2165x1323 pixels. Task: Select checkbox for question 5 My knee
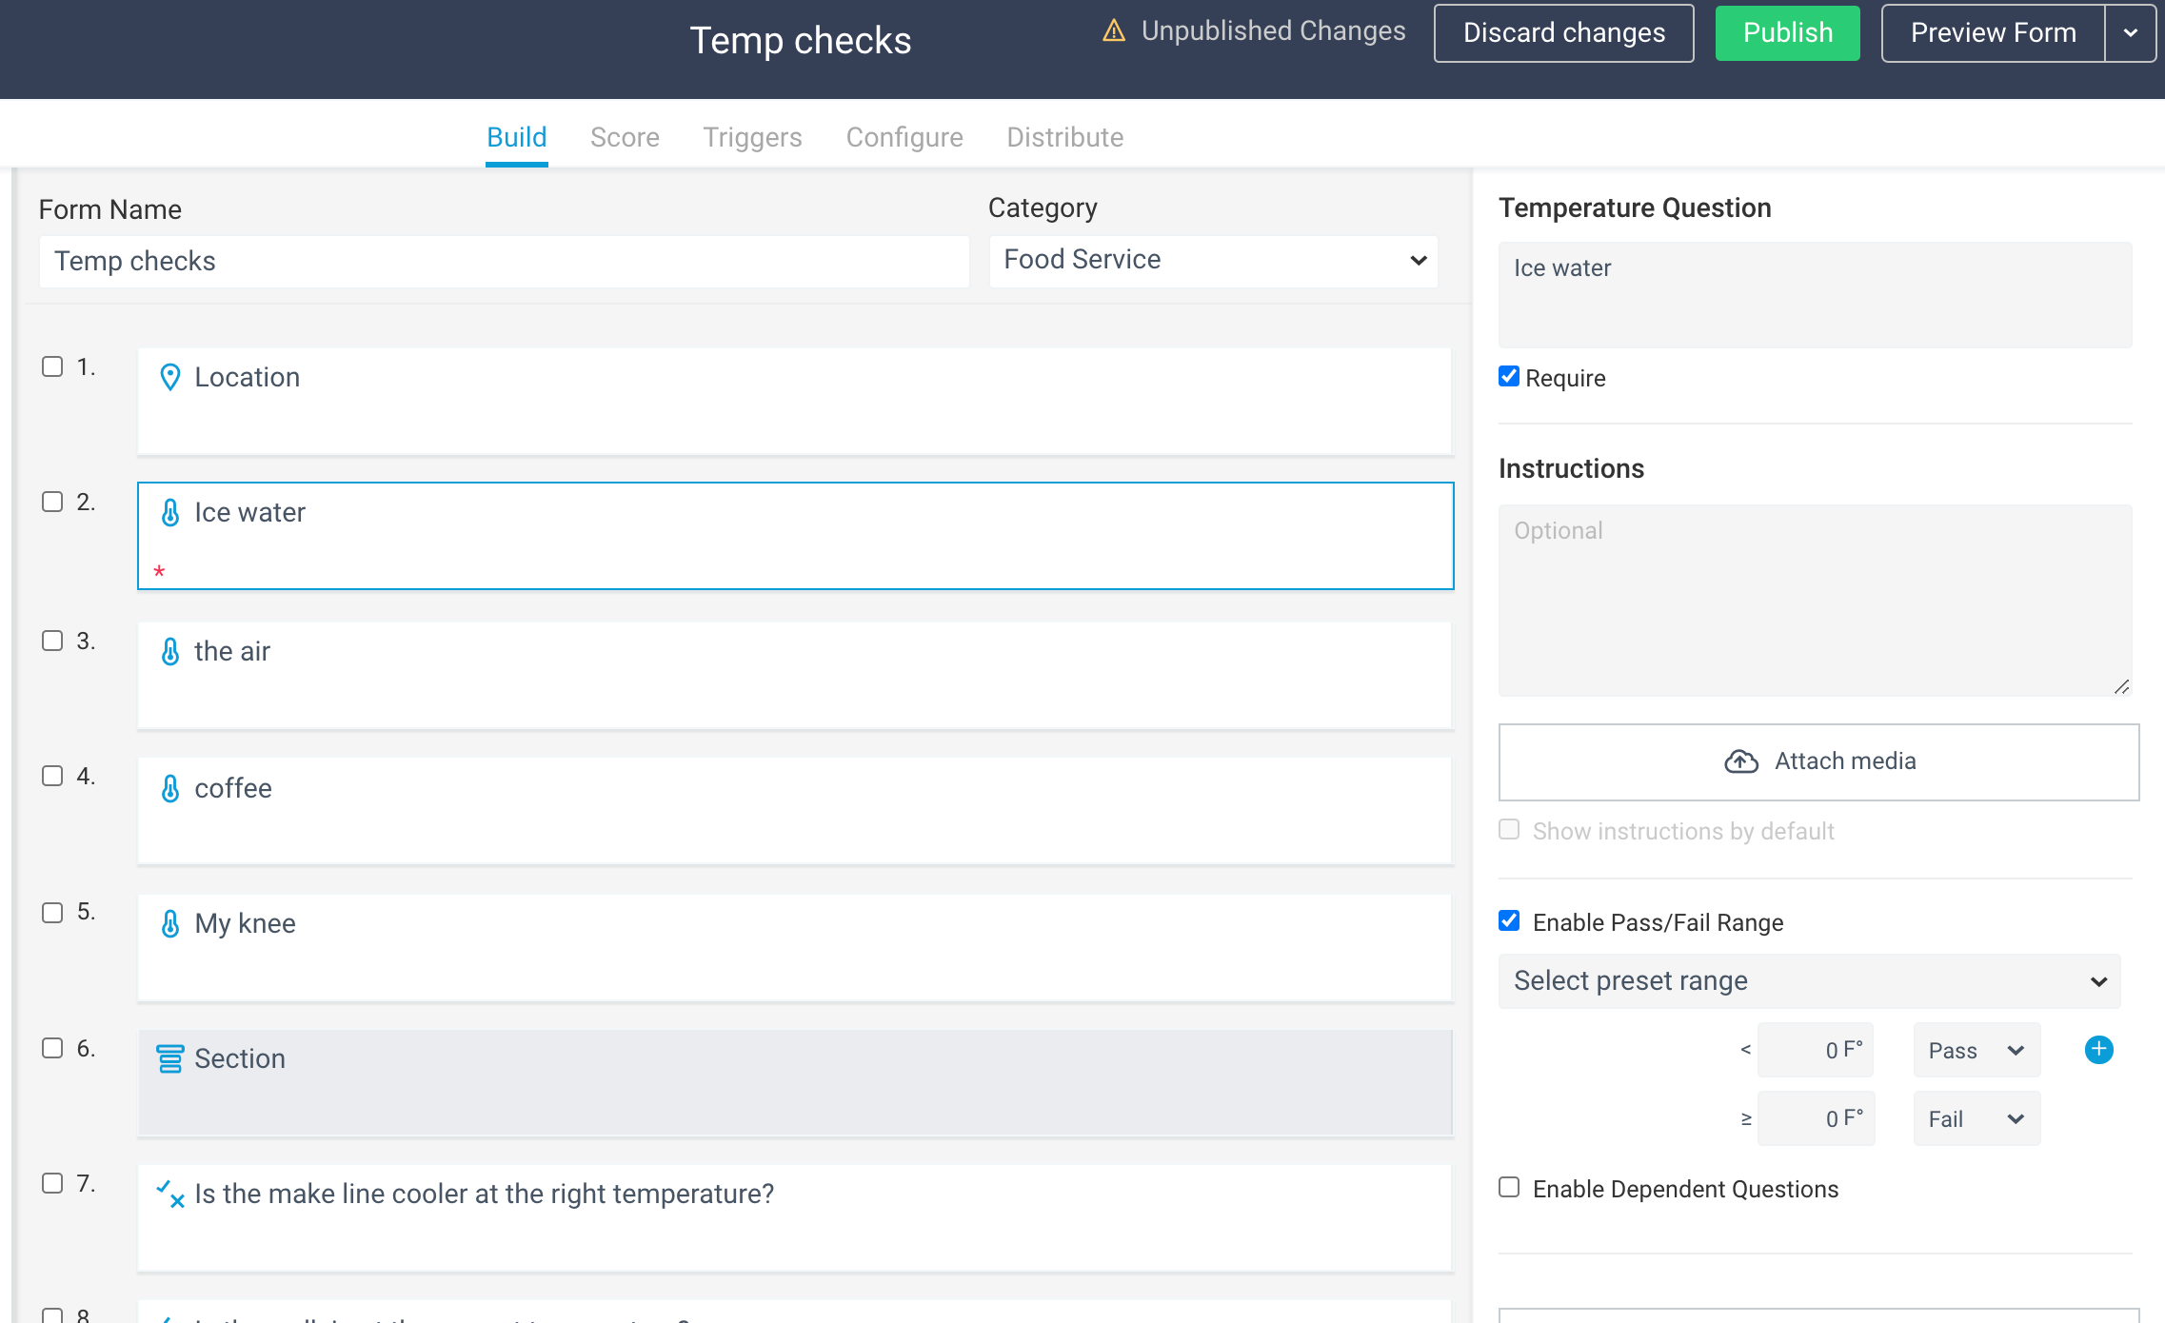click(x=52, y=913)
